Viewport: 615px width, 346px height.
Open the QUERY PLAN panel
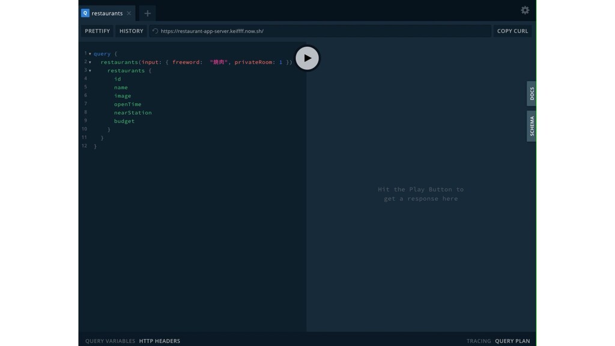(x=512, y=341)
